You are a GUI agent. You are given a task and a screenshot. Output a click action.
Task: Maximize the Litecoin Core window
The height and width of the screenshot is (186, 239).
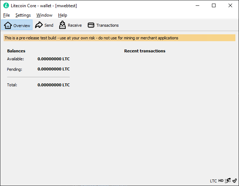(x=214, y=5)
